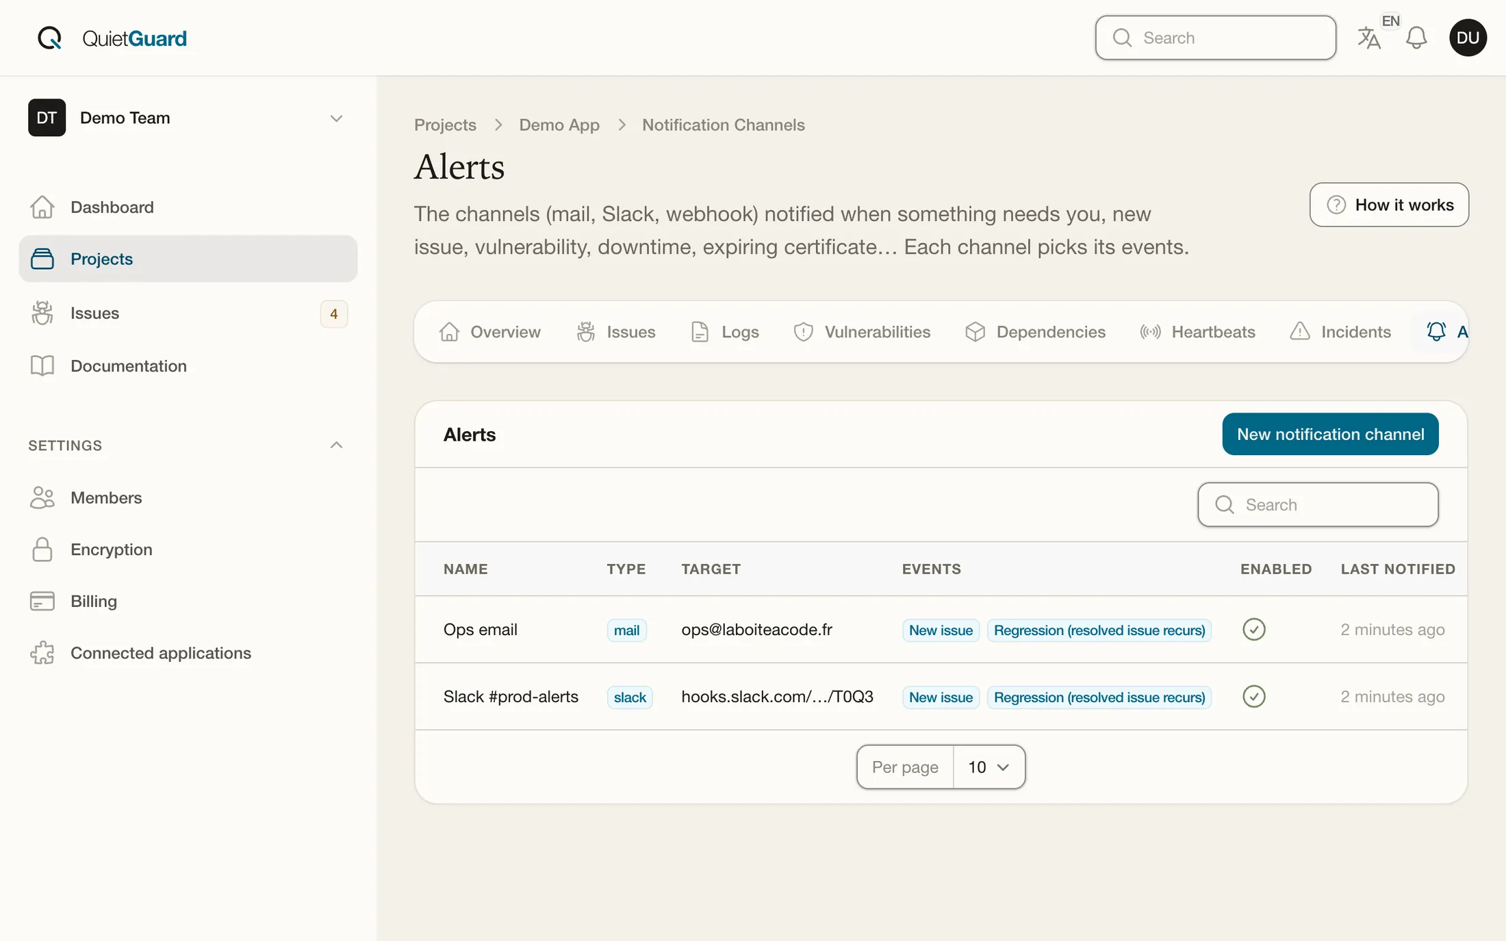
Task: Click the LAST NOTIFIED column header
Action: click(1398, 569)
